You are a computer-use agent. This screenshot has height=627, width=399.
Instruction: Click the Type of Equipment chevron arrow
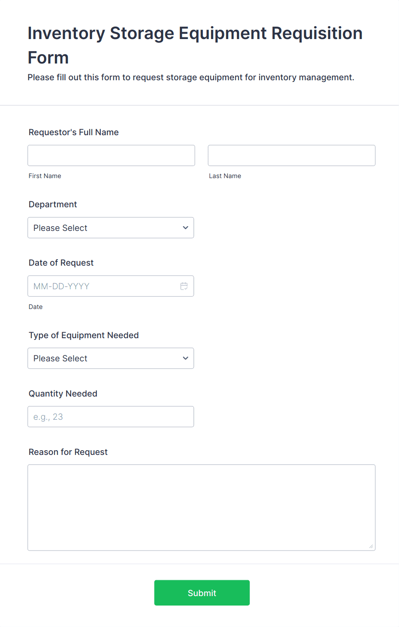click(x=185, y=358)
